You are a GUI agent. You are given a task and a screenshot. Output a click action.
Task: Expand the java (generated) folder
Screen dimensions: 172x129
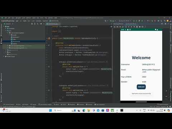(6, 50)
